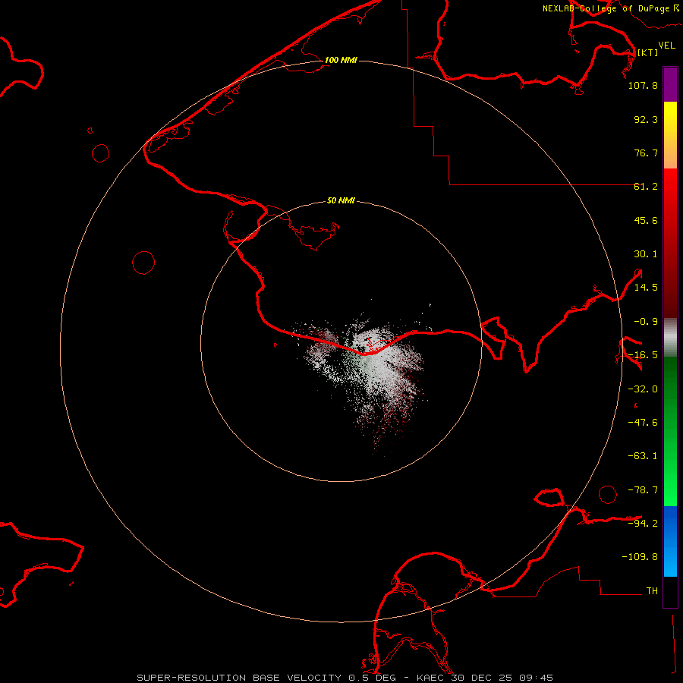Click the -63.1 velocity scale value

643,456
